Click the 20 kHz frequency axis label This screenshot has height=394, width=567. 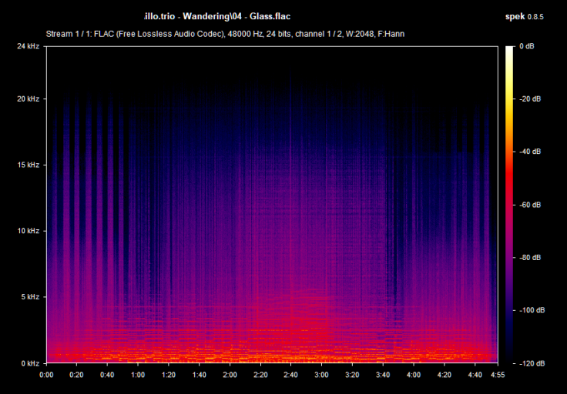point(28,99)
